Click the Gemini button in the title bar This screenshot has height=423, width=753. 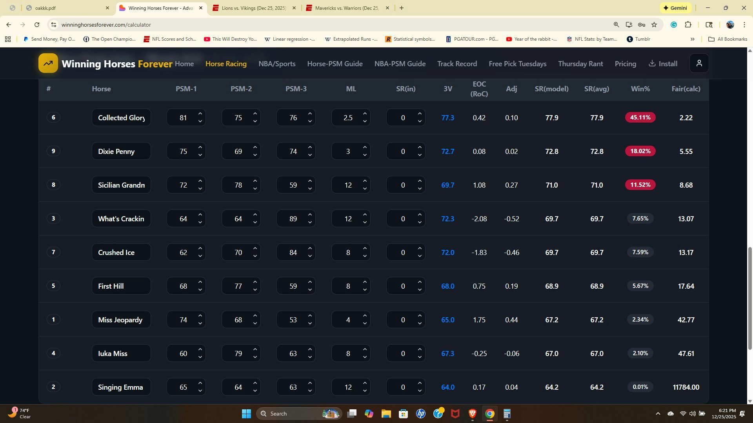point(675,8)
